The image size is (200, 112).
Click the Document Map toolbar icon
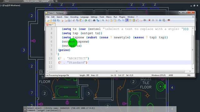134,20
